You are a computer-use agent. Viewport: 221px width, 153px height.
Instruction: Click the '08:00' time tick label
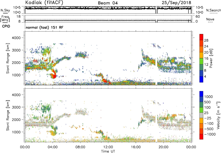click(x=80, y=147)
